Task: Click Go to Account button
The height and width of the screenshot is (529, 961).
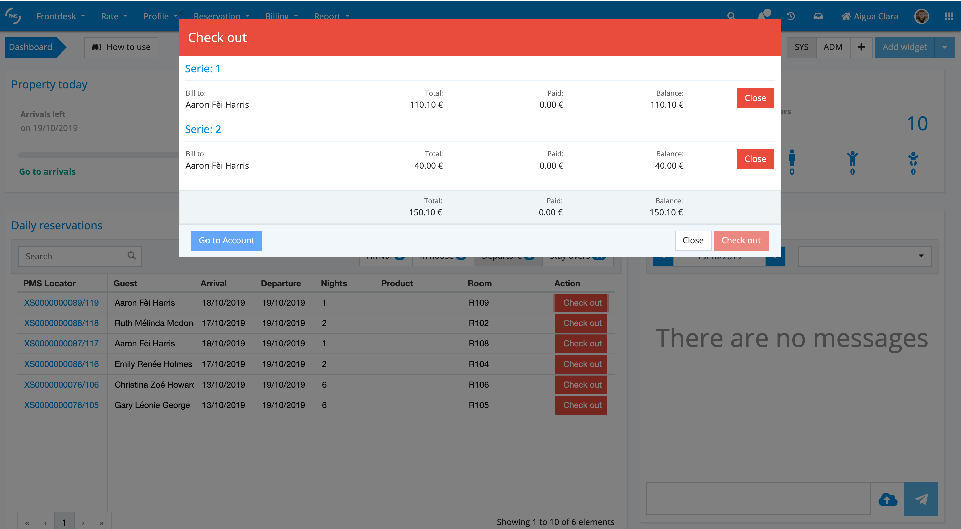Action: pyautogui.click(x=227, y=240)
